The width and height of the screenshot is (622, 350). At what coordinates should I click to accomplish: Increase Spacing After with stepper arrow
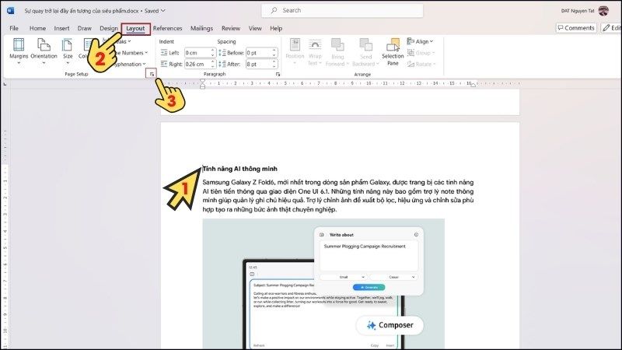coord(274,61)
